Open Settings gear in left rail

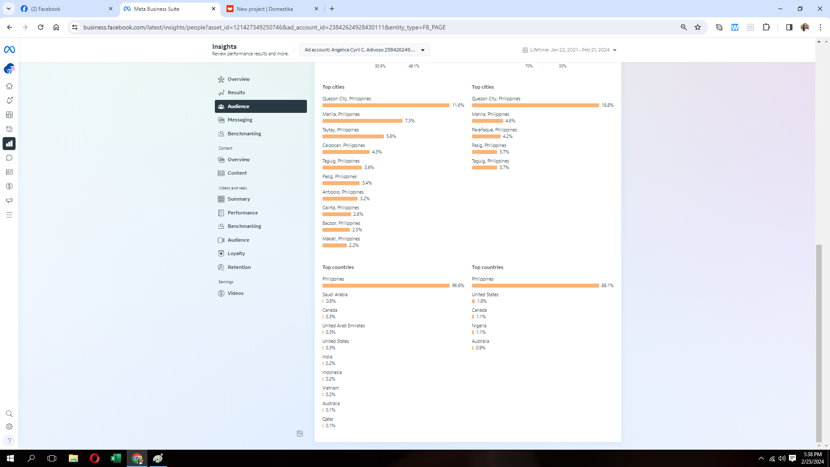pos(9,427)
